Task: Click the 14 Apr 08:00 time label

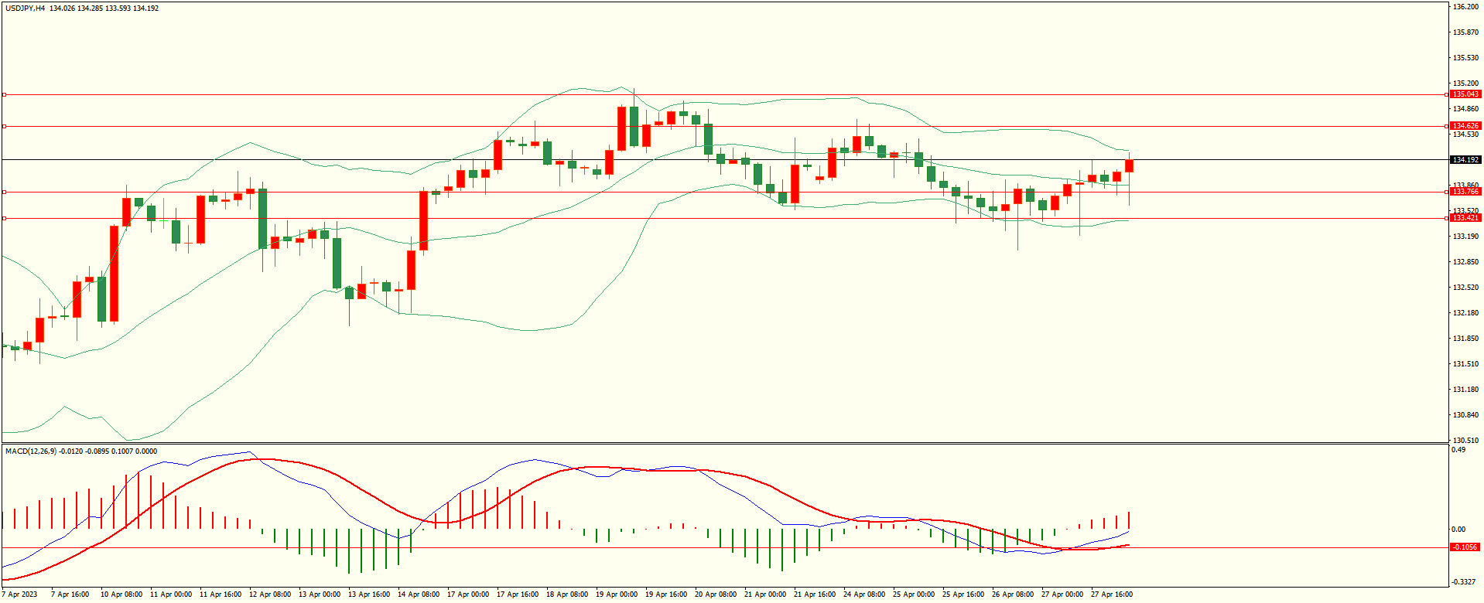Action: tap(419, 594)
